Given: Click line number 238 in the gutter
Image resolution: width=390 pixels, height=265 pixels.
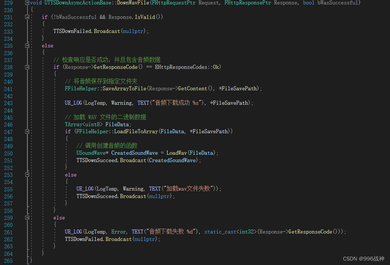Looking at the screenshot, I should [x=8, y=67].
